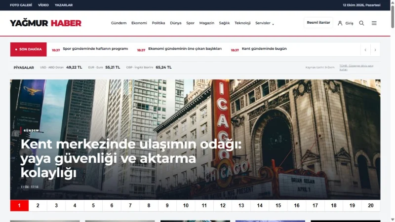Open 'Ekonomi gündeminin öne çıkan başlıkları' headline
Image resolution: width=395 pixels, height=222 pixels.
[x=185, y=48]
